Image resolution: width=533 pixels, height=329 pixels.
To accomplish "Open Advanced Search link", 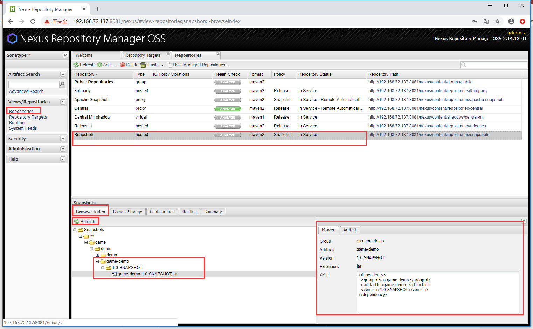I will coord(26,92).
